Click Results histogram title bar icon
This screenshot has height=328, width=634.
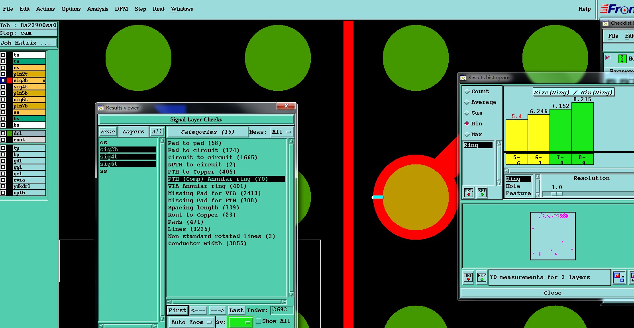click(x=463, y=78)
